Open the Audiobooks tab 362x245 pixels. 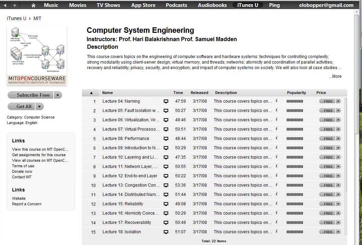click(212, 5)
